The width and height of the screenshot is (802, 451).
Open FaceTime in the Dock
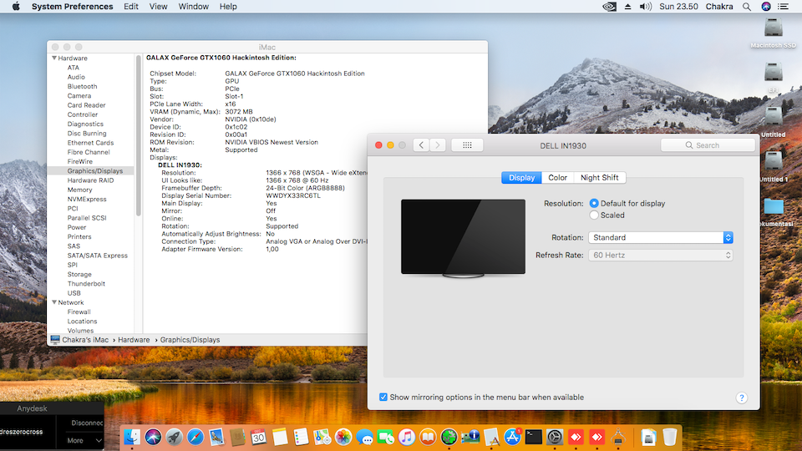click(x=386, y=437)
